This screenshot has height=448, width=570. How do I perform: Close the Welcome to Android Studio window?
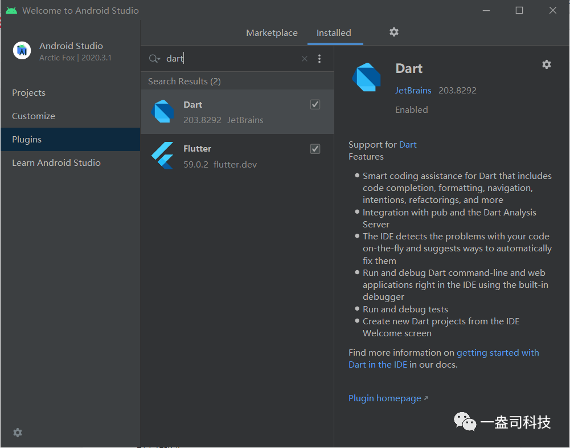[552, 10]
